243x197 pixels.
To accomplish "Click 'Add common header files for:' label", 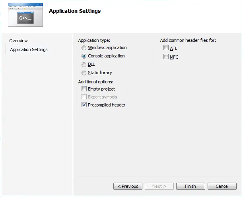I will pyautogui.click(x=188, y=40).
